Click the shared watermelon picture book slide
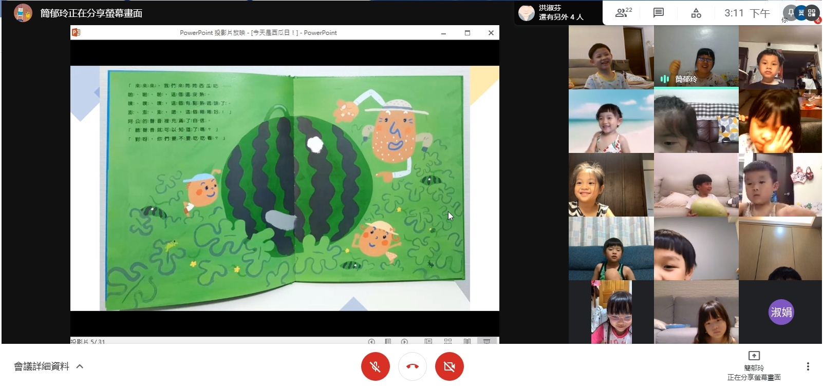This screenshot has width=823, height=389. (285, 188)
